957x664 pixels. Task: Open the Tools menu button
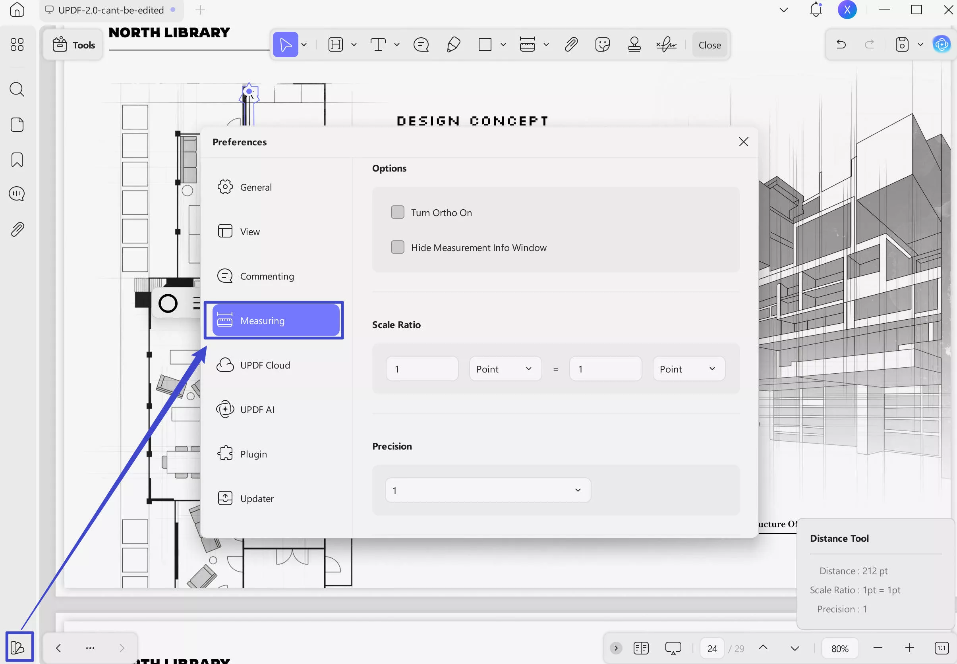(73, 45)
